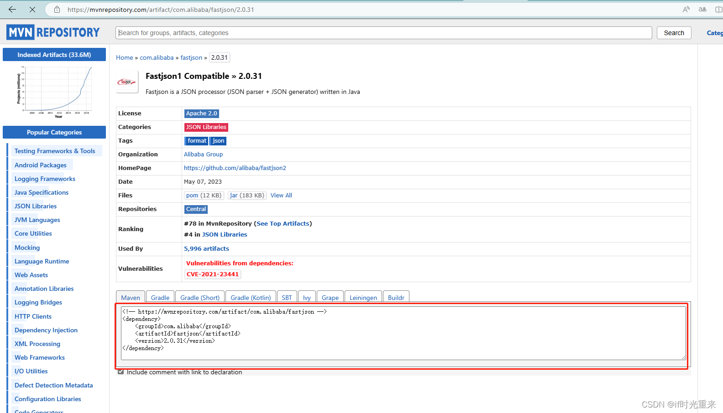Open Testing Frameworks & Tools category
Image resolution: width=723 pixels, height=413 pixels.
coord(55,151)
